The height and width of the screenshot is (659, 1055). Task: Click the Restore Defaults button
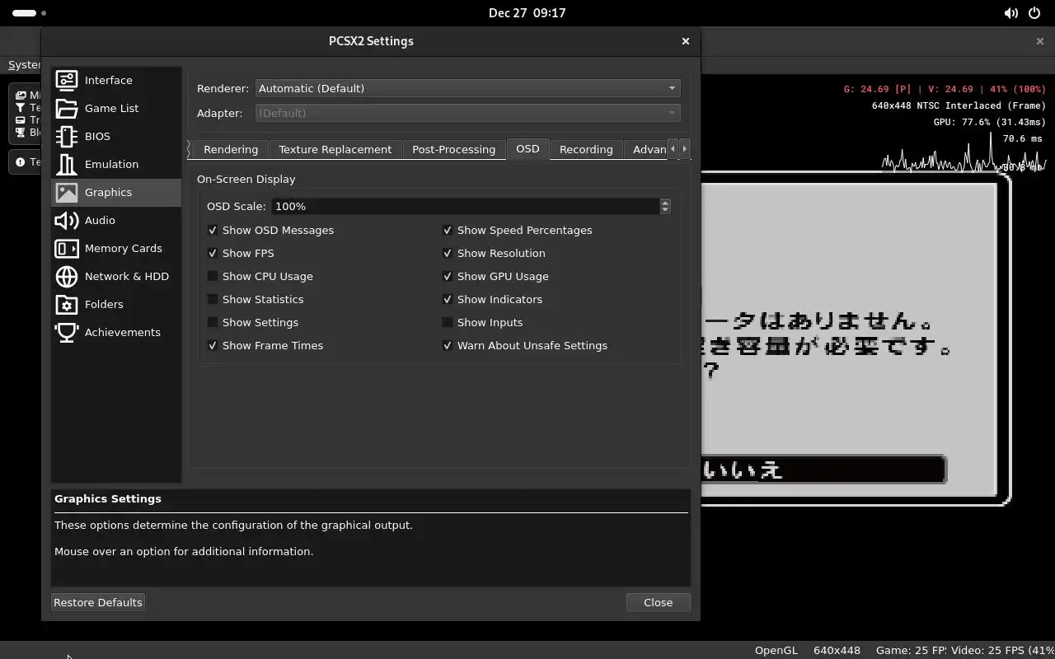pos(98,602)
